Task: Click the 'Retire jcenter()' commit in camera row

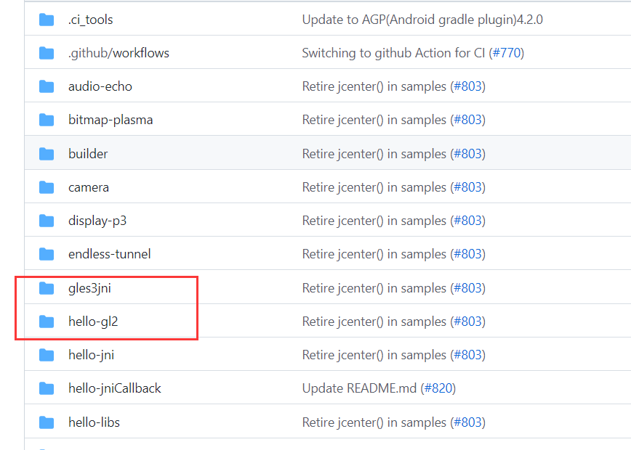Action: [x=374, y=187]
